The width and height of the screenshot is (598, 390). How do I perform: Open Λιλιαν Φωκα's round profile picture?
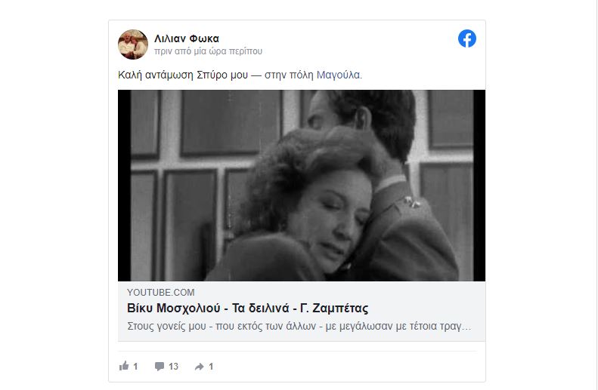tap(133, 45)
